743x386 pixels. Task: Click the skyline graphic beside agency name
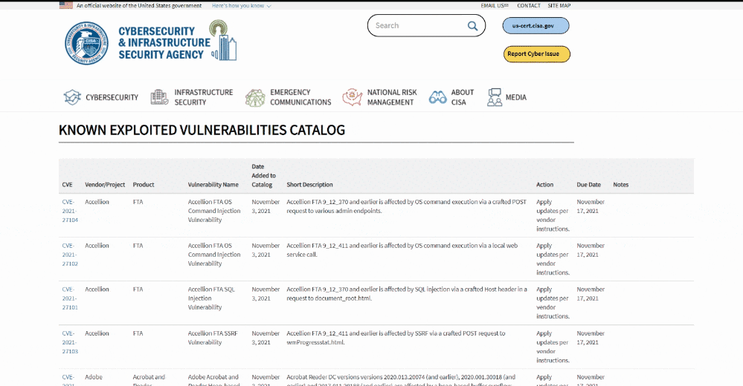point(224,40)
